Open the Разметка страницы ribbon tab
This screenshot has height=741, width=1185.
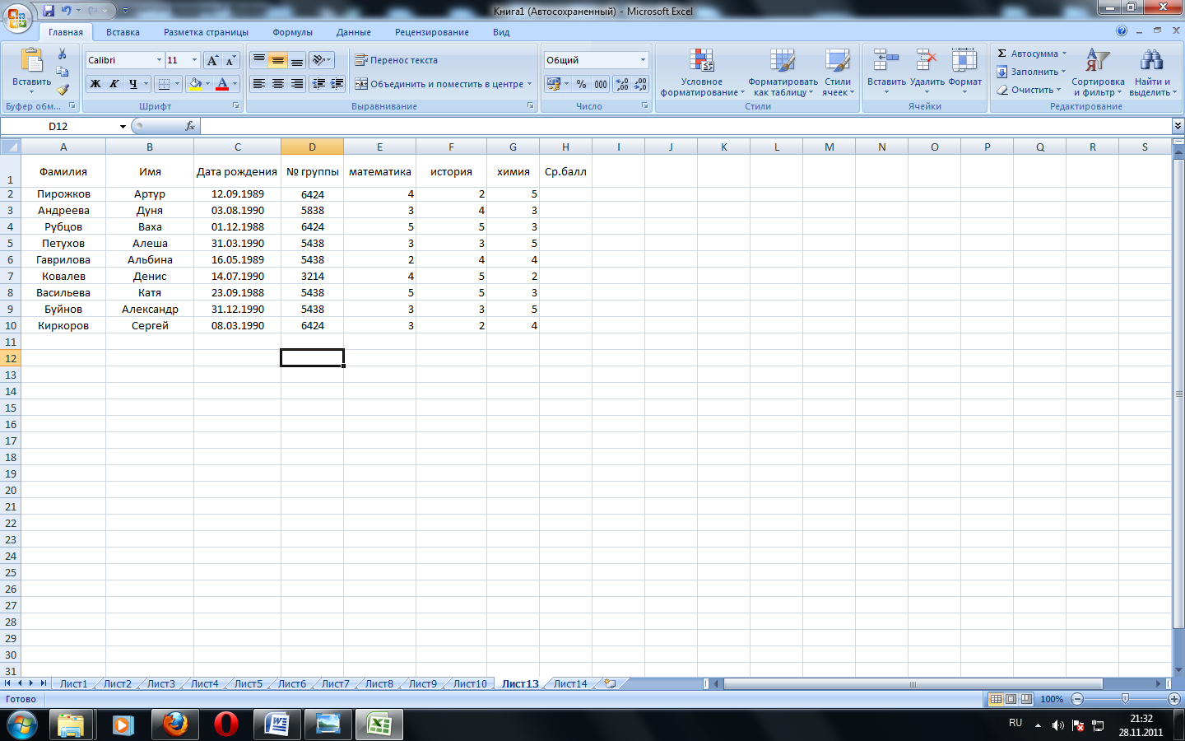(x=206, y=32)
